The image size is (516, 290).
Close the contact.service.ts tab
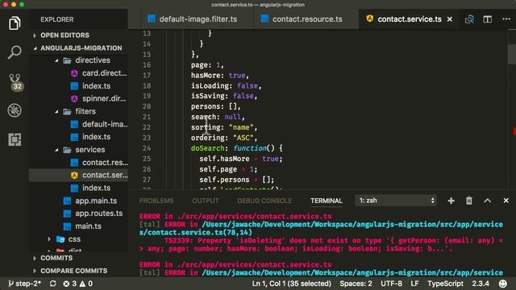tap(450, 19)
